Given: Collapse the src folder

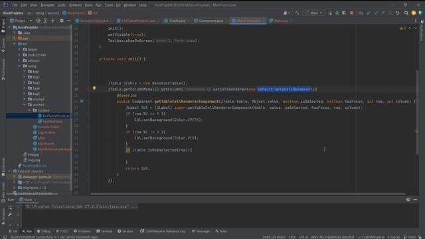Looking at the screenshot, I should coord(15,44).
